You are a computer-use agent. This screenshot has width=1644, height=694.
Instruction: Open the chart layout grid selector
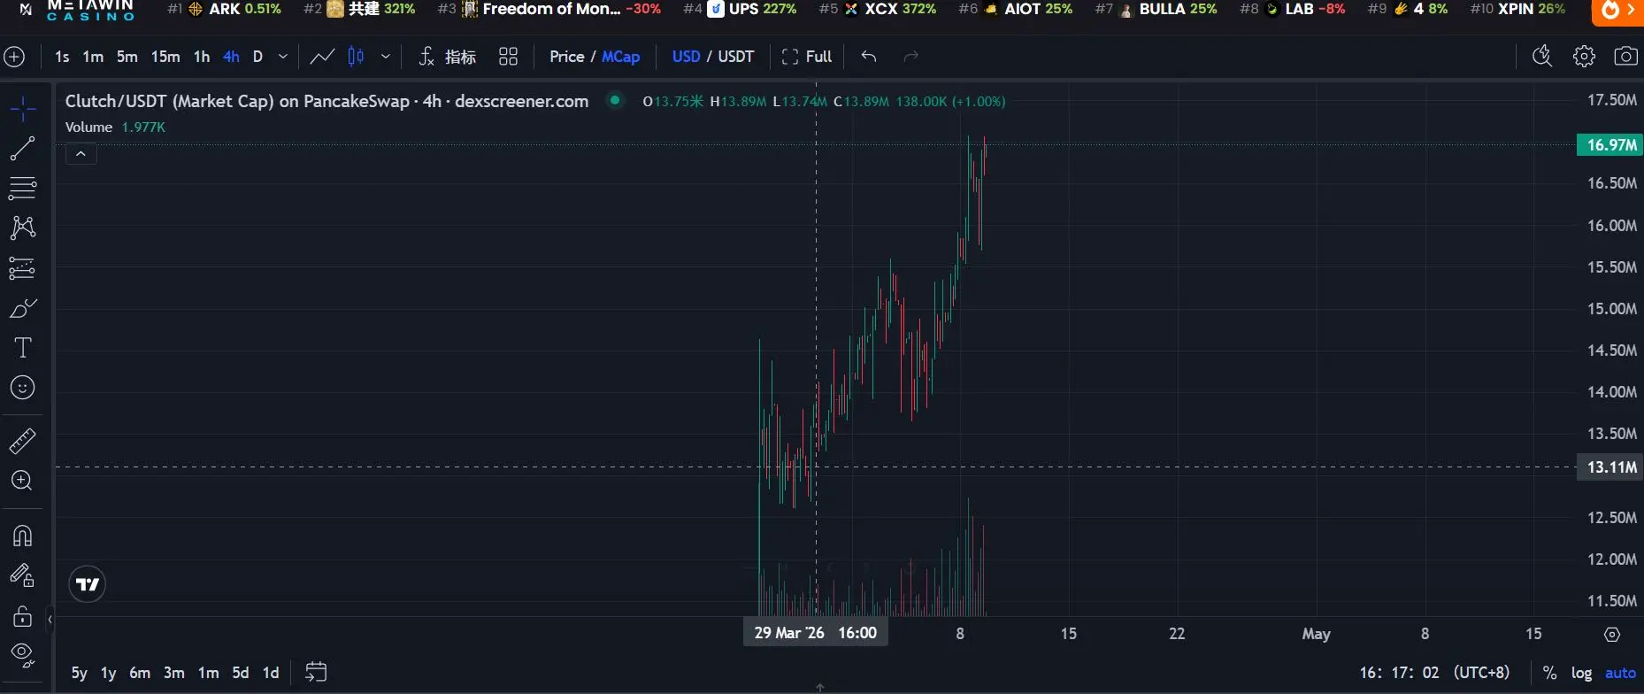tap(508, 57)
